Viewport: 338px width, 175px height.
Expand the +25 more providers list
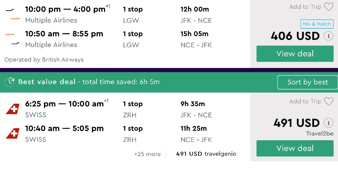147,154
